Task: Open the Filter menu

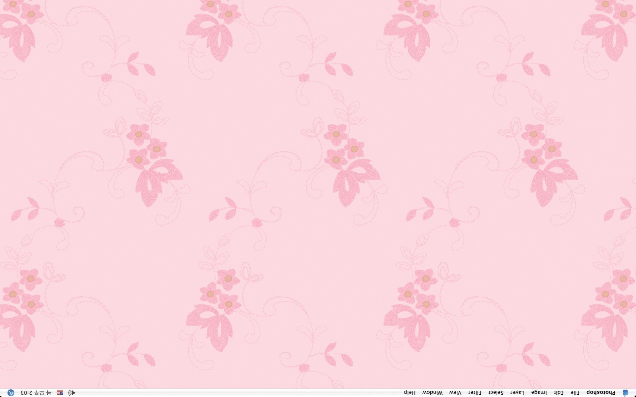Action: coord(475,393)
